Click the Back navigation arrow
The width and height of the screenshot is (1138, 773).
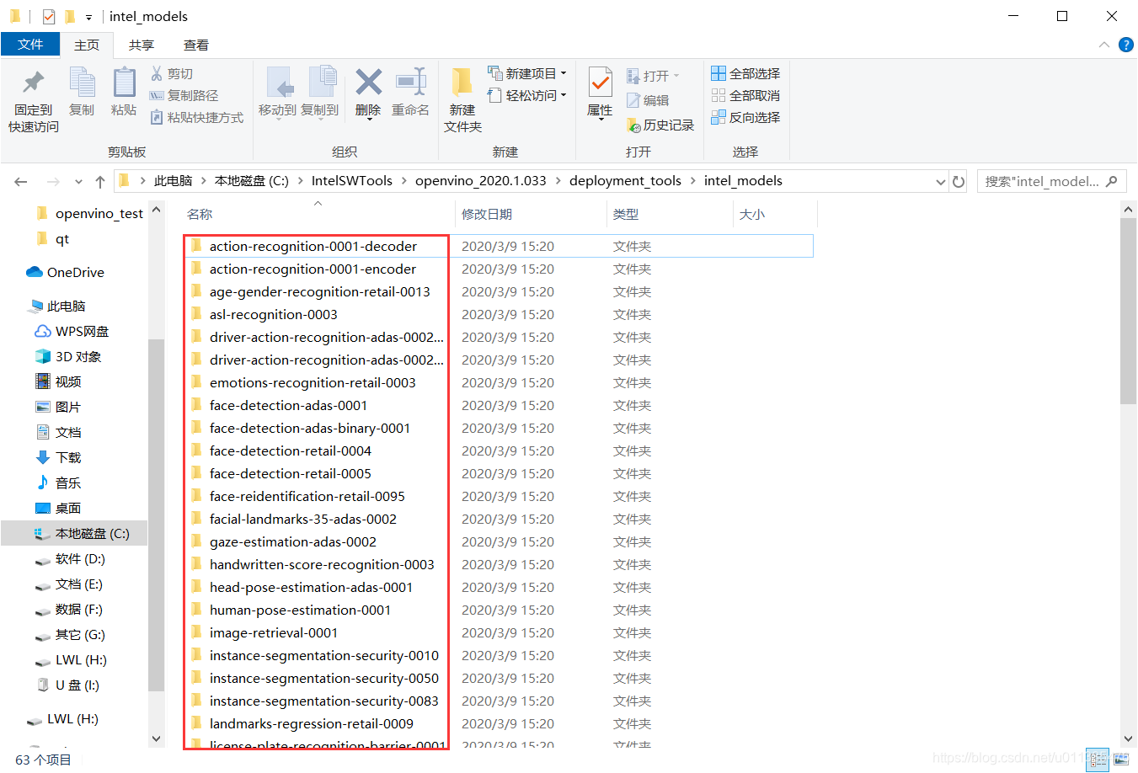[21, 181]
